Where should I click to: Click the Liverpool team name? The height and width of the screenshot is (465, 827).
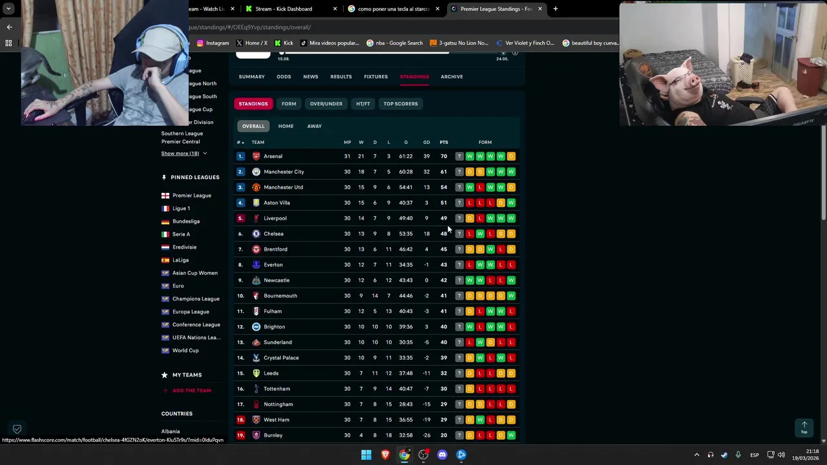coord(275,218)
